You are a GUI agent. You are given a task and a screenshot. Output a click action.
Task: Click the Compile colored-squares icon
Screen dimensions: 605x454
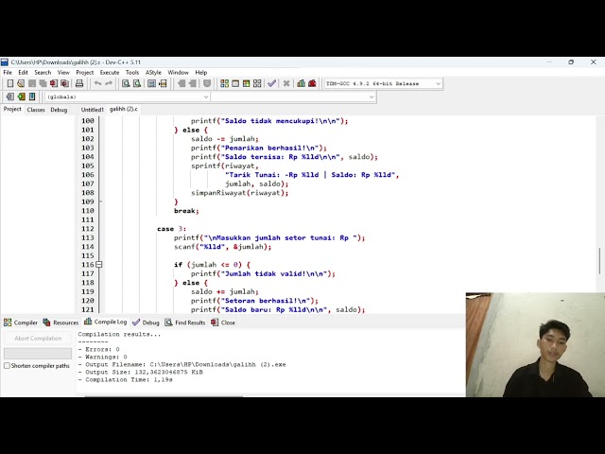point(225,83)
